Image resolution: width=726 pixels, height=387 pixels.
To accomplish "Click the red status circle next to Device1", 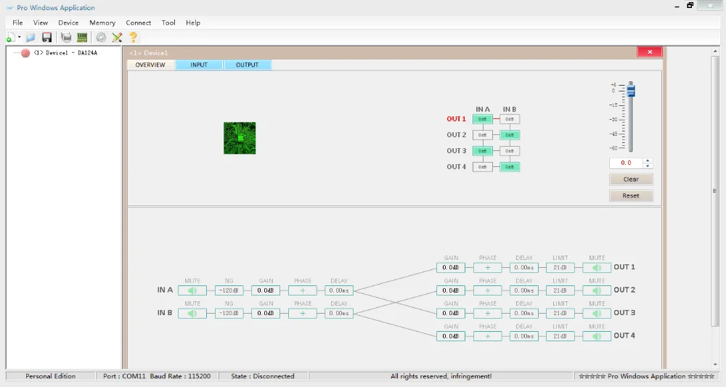I will pos(25,53).
